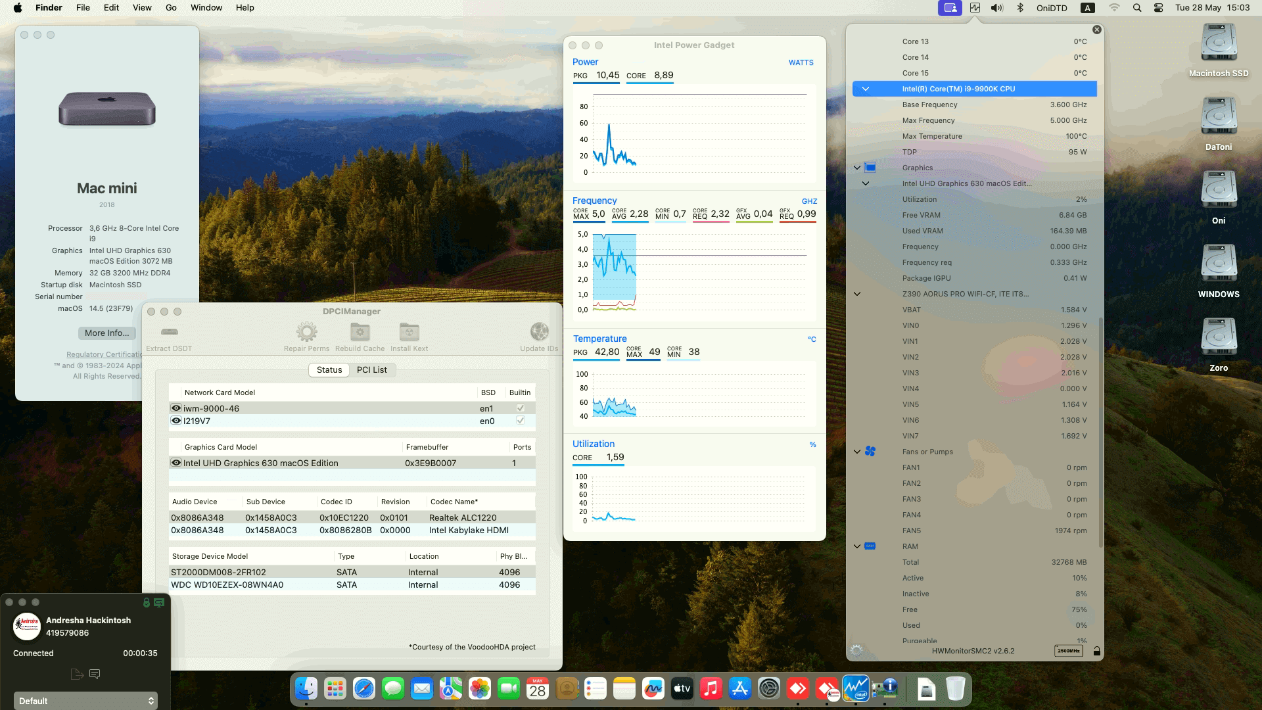Open the Go menu in the menu bar
Viewport: 1262px width, 710px height.
point(170,7)
